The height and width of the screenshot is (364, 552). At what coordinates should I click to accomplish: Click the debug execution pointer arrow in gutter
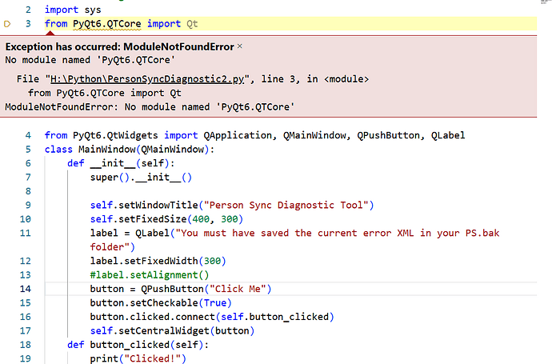click(x=7, y=24)
